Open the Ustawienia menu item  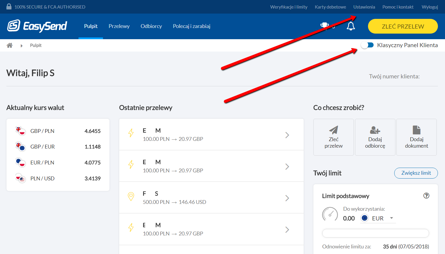point(364,7)
